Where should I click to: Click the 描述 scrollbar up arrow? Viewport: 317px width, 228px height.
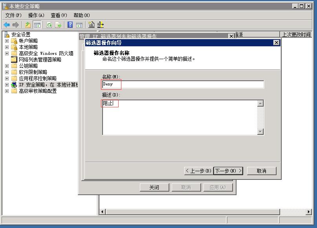tap(260, 103)
